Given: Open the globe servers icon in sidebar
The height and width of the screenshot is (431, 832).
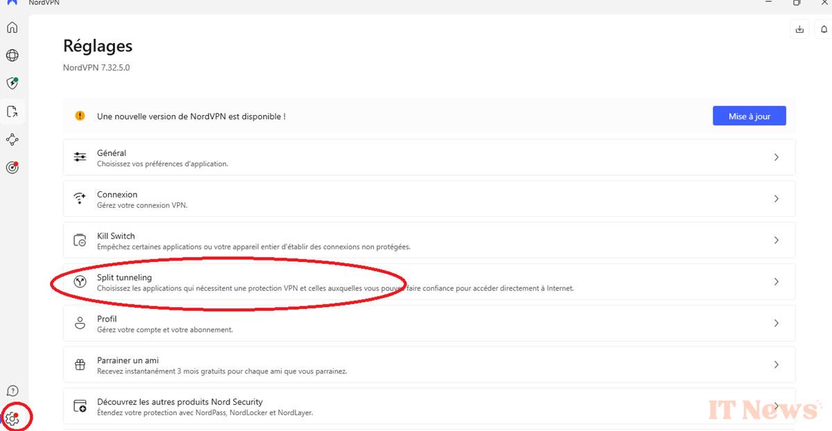Looking at the screenshot, I should (x=12, y=55).
